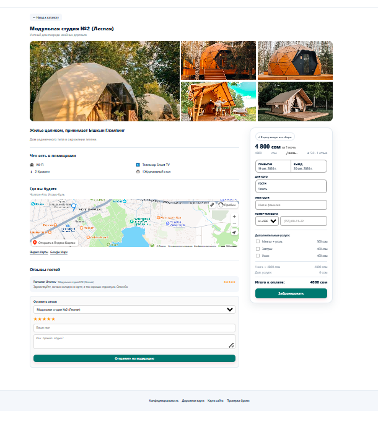Rate five stars in review form

pyautogui.click(x=53, y=319)
